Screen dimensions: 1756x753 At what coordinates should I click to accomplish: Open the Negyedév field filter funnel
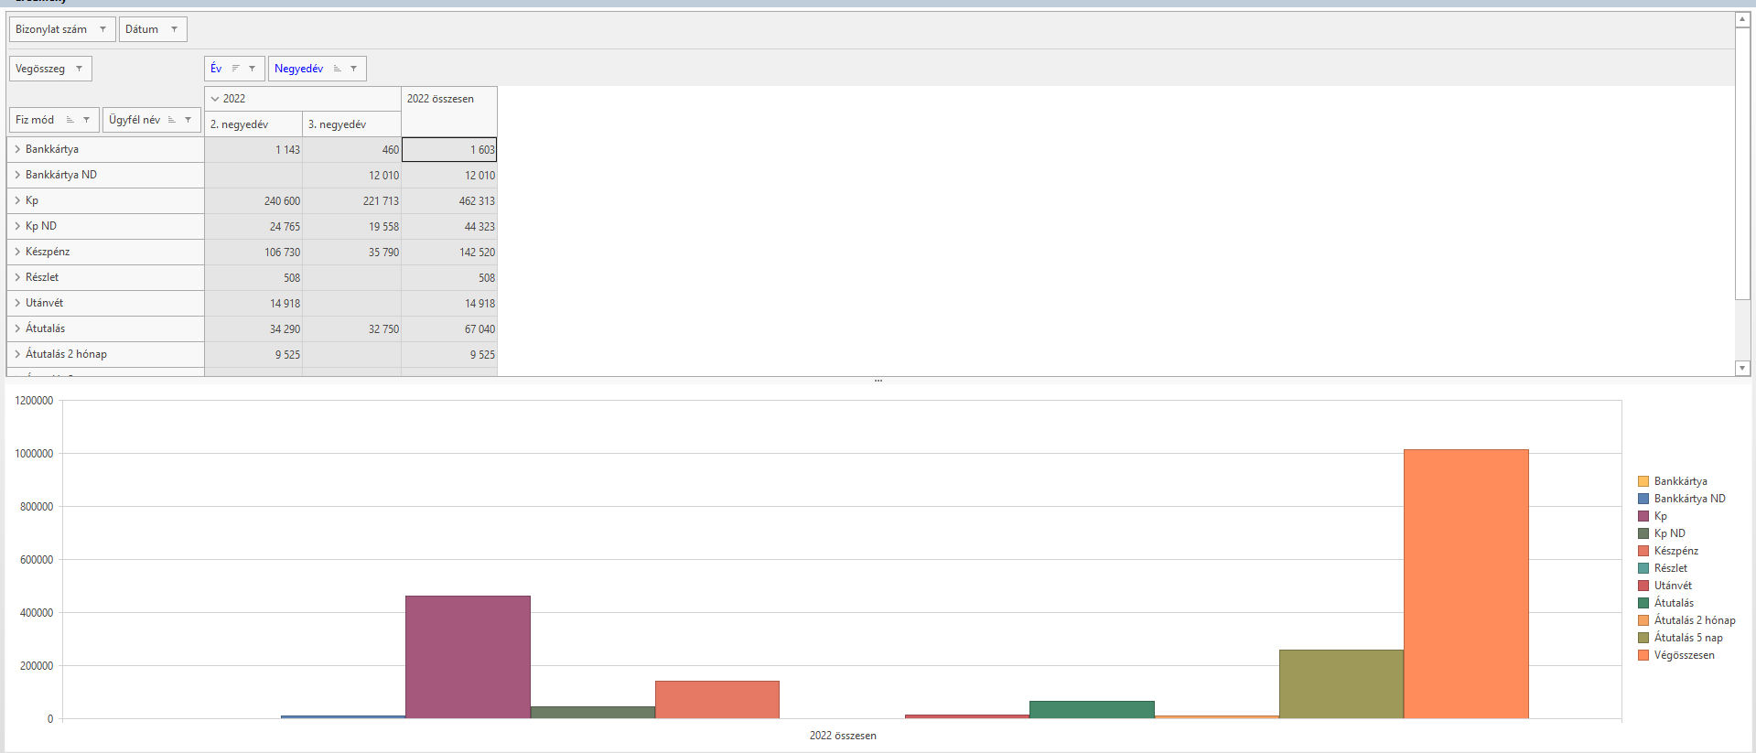click(353, 69)
